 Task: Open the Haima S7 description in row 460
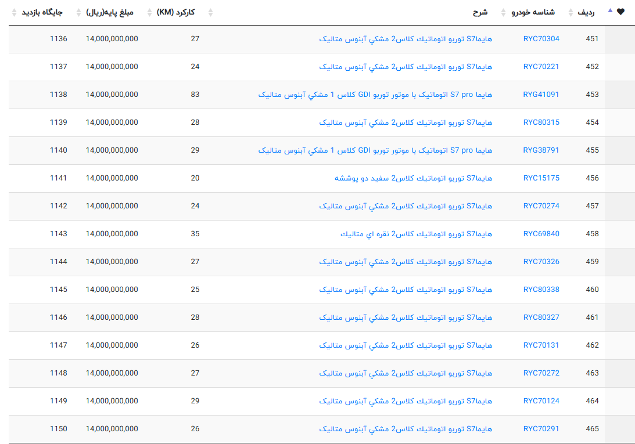pyautogui.click(x=406, y=290)
